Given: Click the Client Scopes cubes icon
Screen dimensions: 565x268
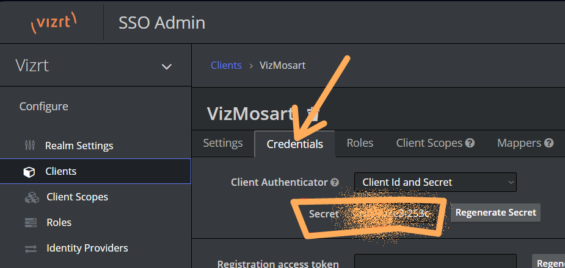Looking at the screenshot, I should (x=32, y=197).
